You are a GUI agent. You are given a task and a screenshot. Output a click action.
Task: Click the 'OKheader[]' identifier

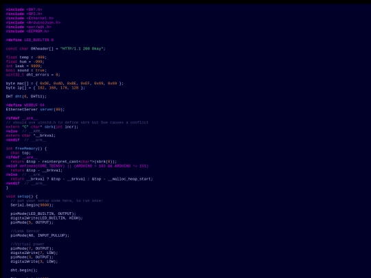(x=42, y=49)
